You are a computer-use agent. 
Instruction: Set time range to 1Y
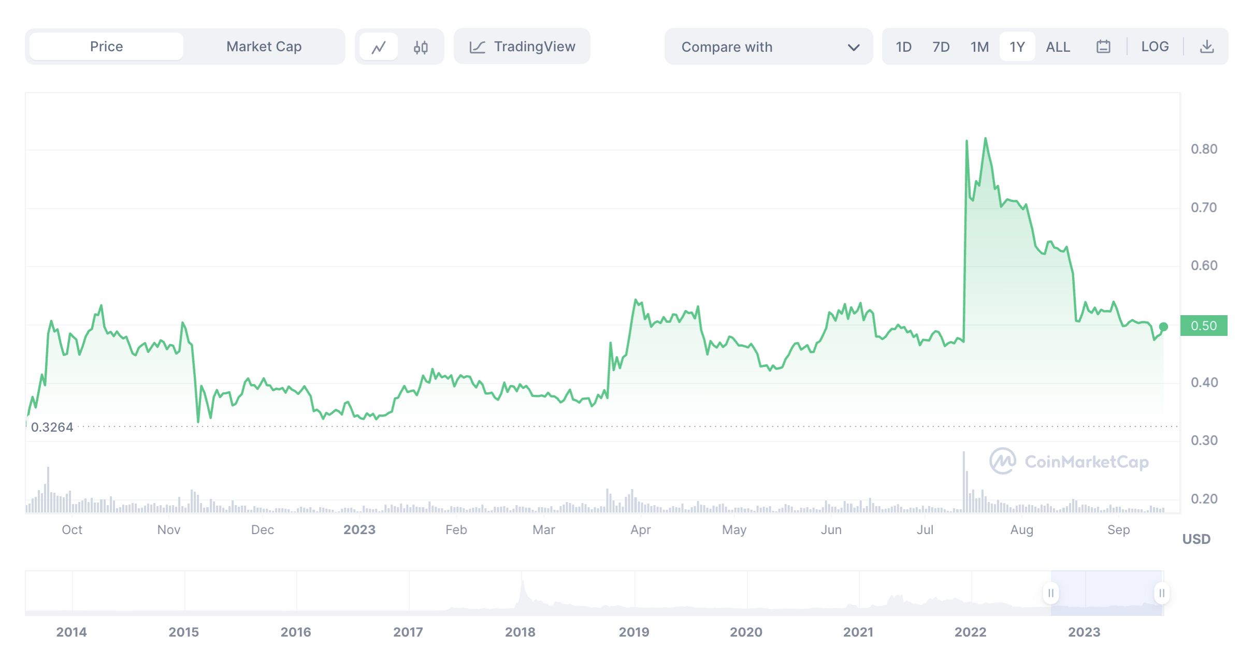coord(1017,47)
